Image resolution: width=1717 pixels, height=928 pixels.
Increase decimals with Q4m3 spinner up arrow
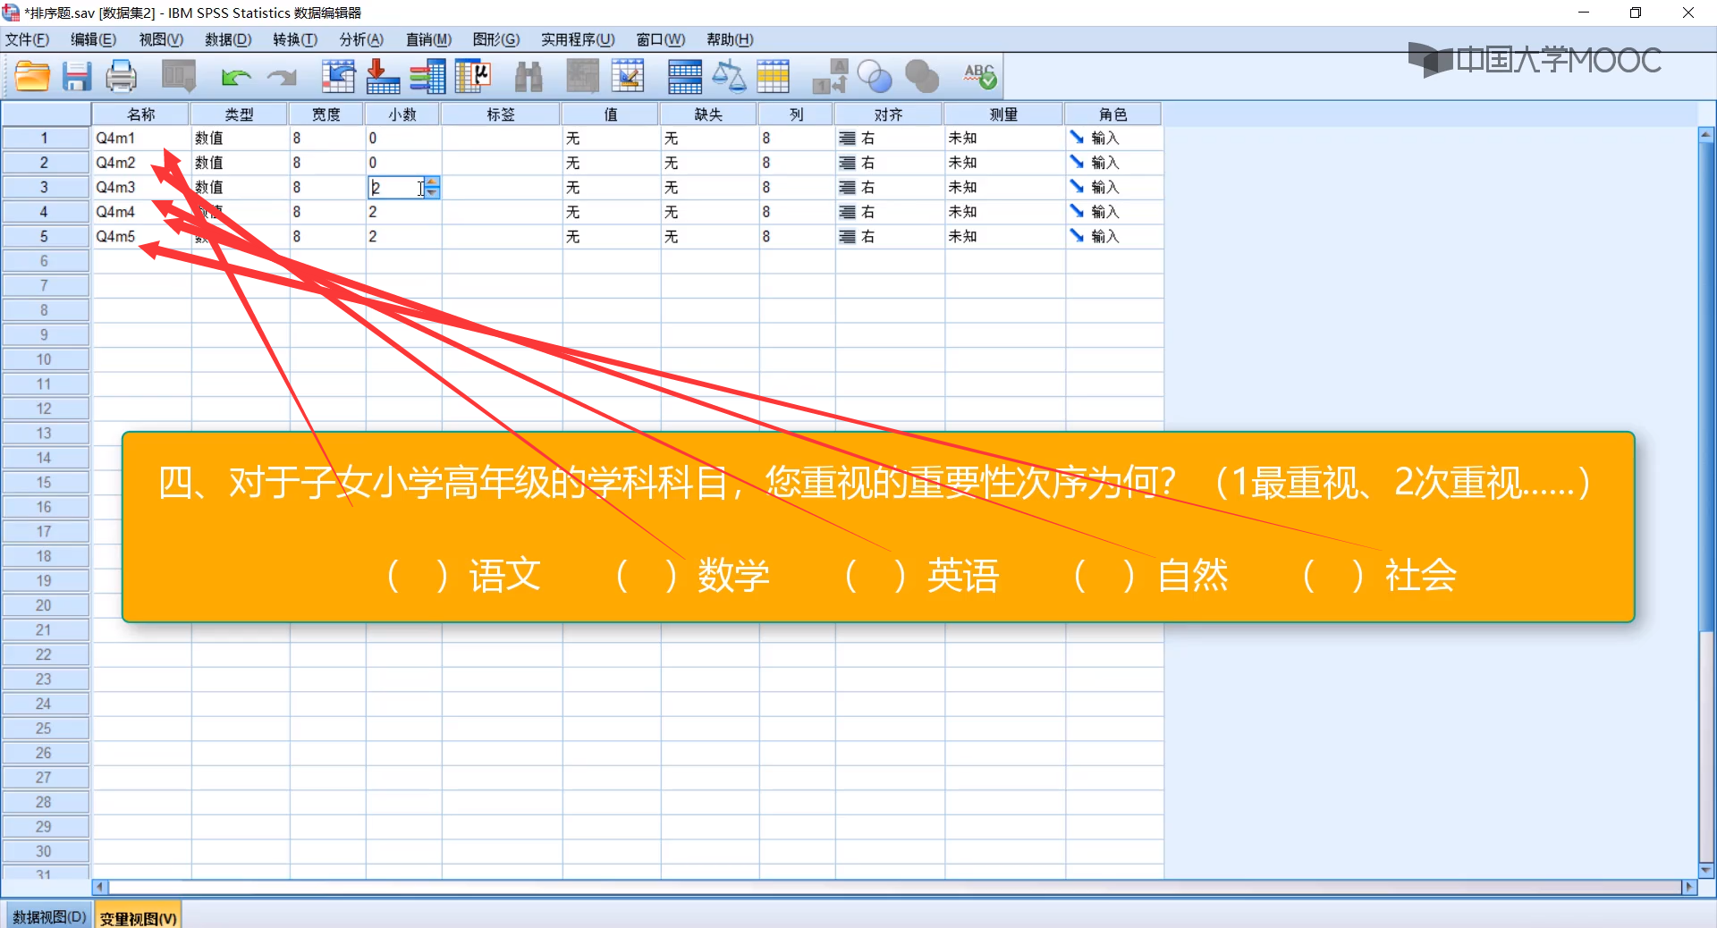pyautogui.click(x=432, y=181)
